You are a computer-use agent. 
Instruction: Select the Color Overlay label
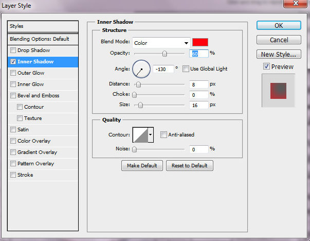34,141
